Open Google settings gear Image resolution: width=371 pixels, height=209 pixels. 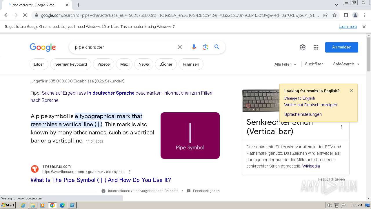(x=303, y=47)
